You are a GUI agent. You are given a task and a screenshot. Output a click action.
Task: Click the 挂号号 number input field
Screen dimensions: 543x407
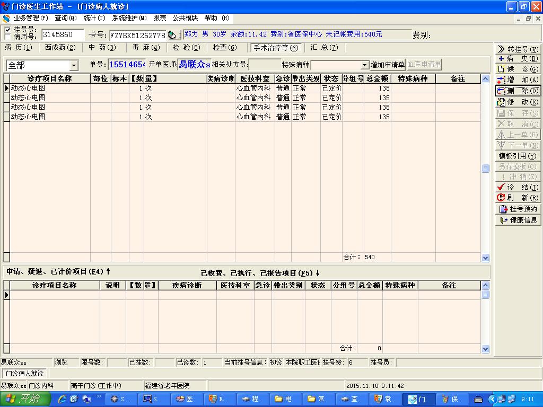coord(62,35)
